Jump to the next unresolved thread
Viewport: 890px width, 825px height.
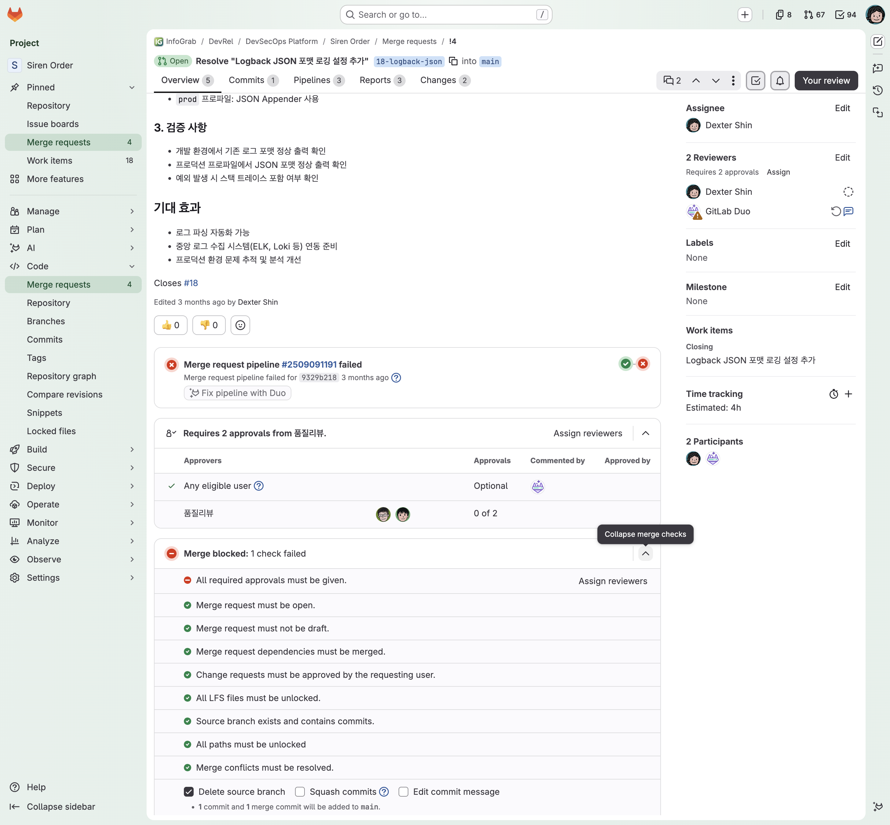pos(715,80)
